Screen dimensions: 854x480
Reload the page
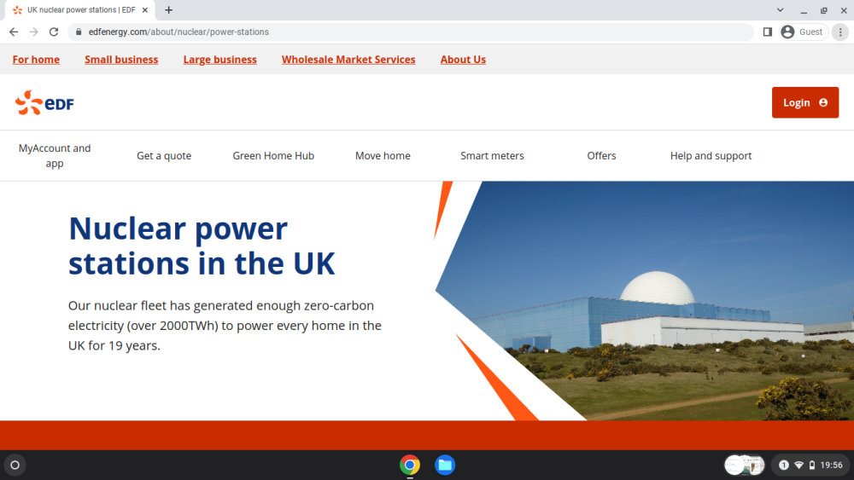click(x=53, y=32)
